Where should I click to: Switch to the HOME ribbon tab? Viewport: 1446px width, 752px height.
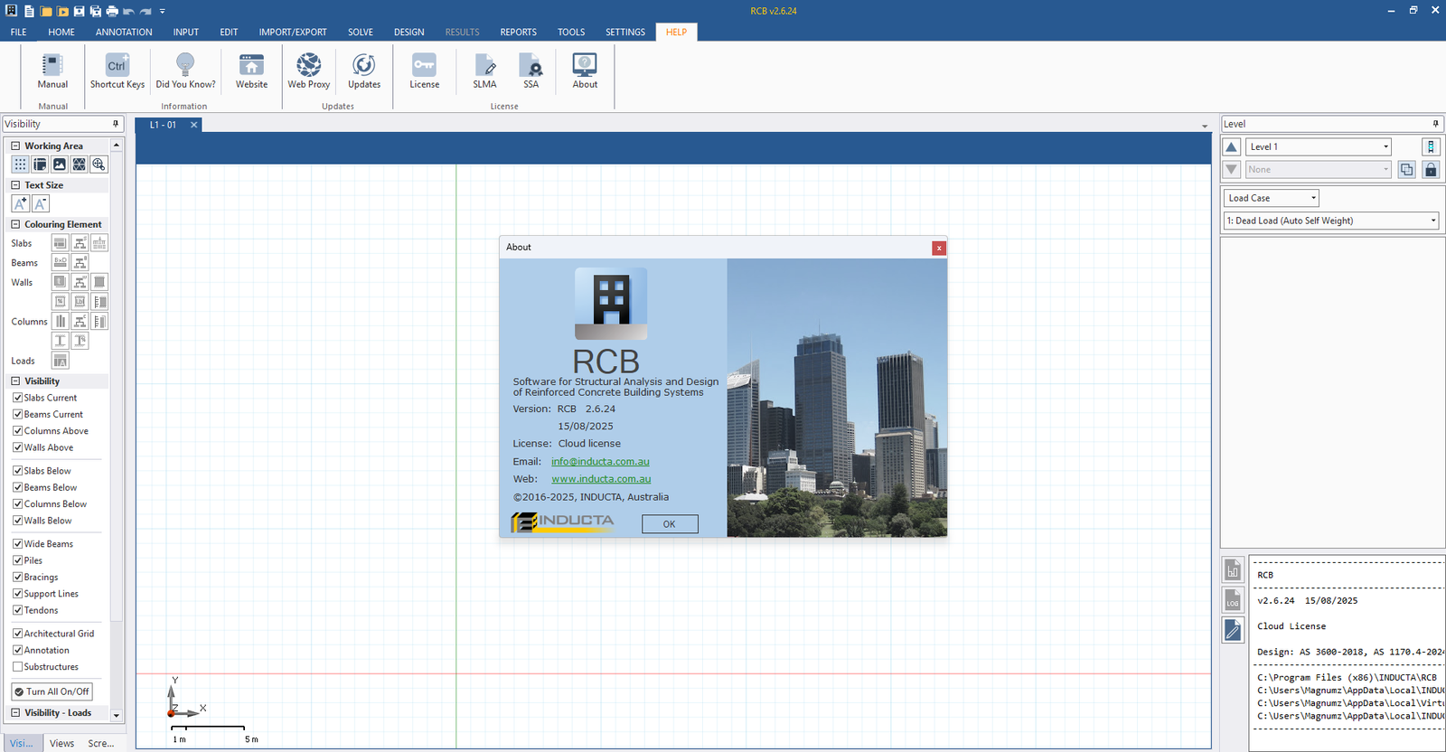coord(61,32)
